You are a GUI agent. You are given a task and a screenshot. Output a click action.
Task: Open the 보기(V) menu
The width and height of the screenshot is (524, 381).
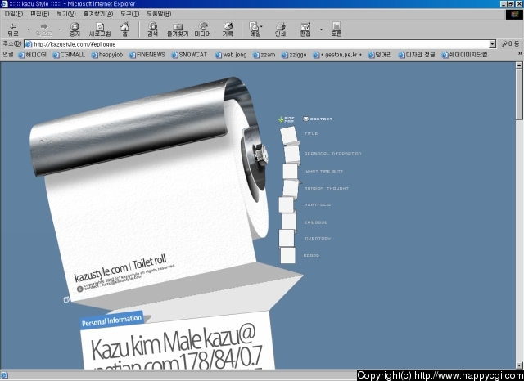[65, 14]
